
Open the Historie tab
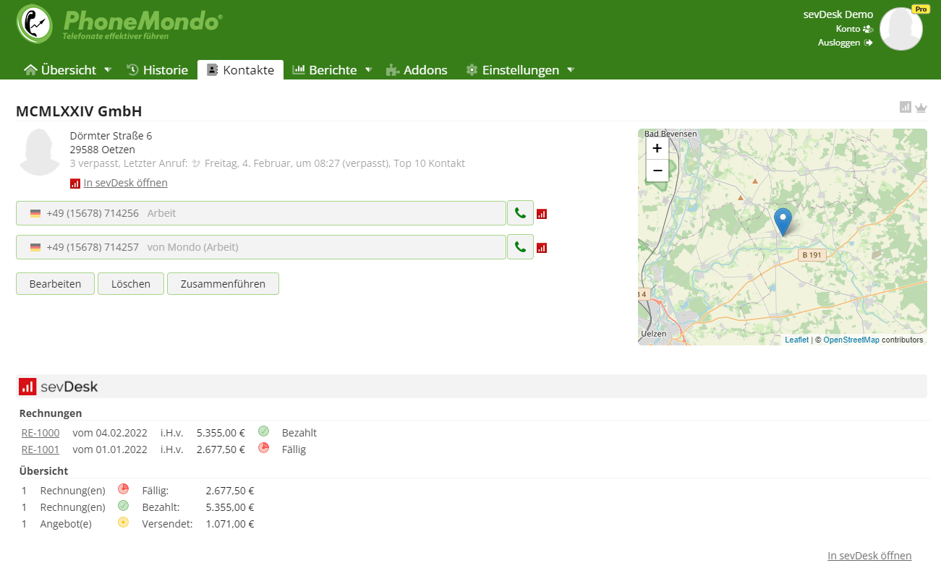(157, 70)
